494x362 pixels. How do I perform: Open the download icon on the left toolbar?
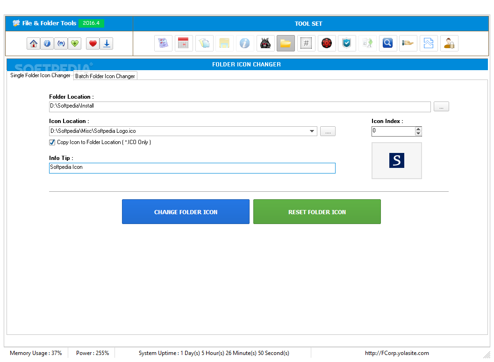106,43
